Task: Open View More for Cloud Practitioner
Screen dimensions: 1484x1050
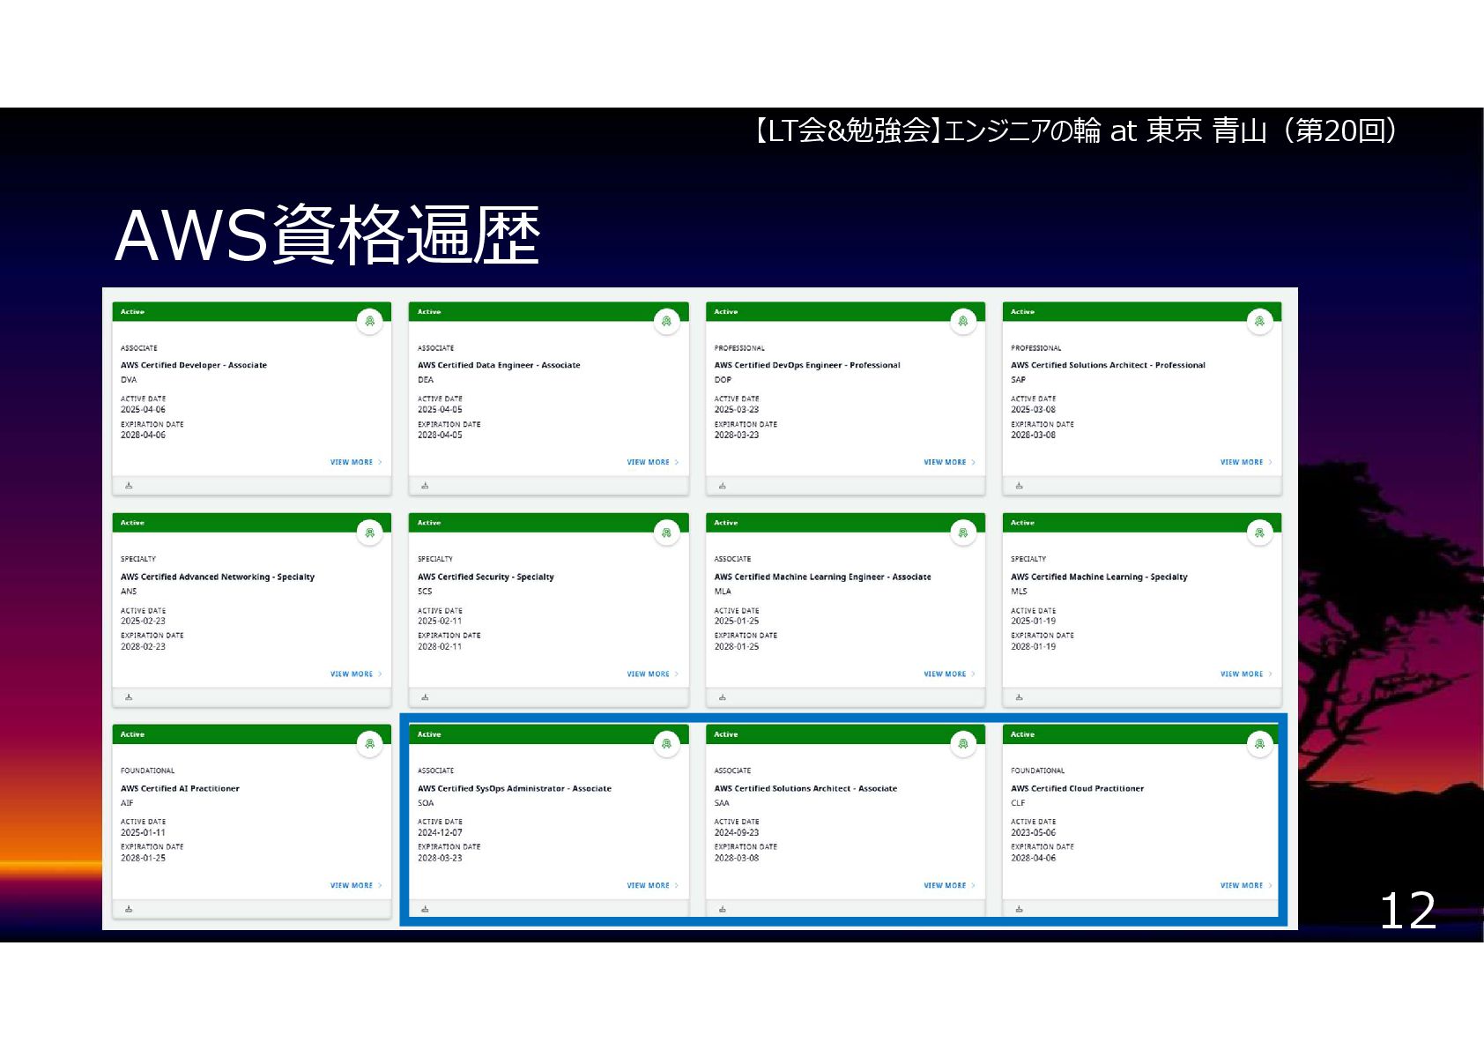Action: 1246,885
